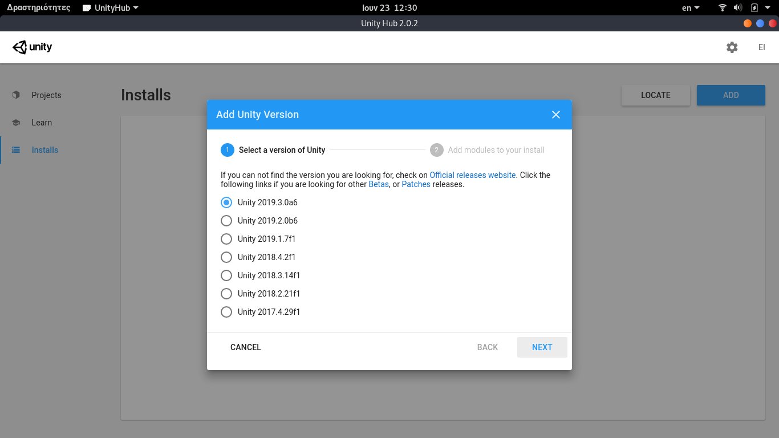Close the Add Unity Version dialog
The height and width of the screenshot is (438, 779).
tap(556, 115)
